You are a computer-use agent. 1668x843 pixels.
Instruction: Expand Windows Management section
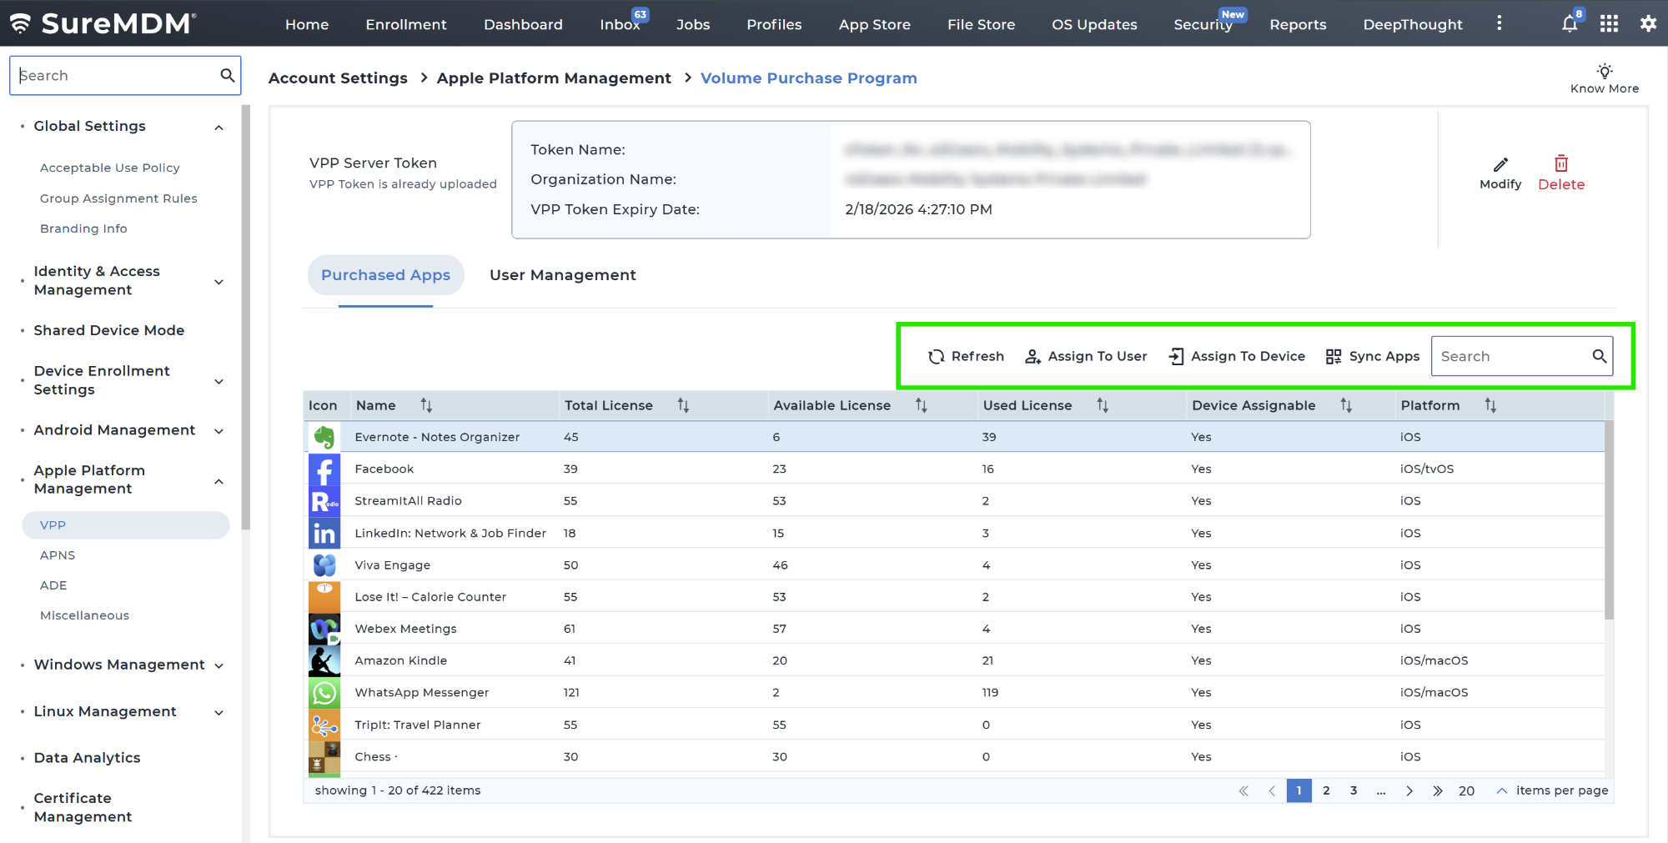[219, 665]
